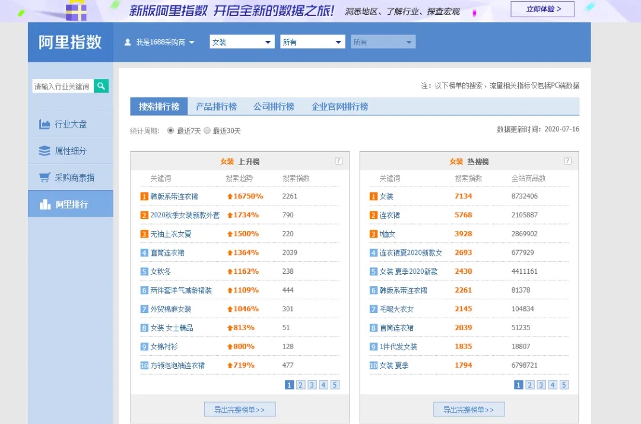Click the 采购商素描 shopping cart icon
This screenshot has width=641, height=424.
[x=44, y=178]
